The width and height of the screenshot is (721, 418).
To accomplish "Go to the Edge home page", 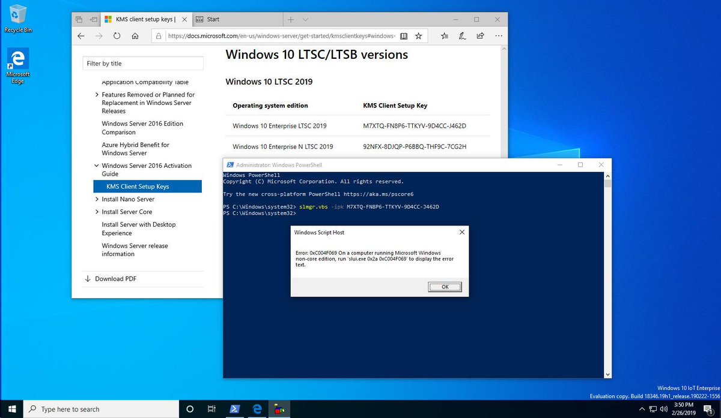I will coord(135,35).
